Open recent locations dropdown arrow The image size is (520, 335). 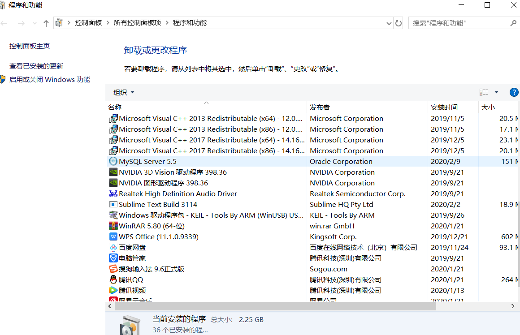point(35,24)
